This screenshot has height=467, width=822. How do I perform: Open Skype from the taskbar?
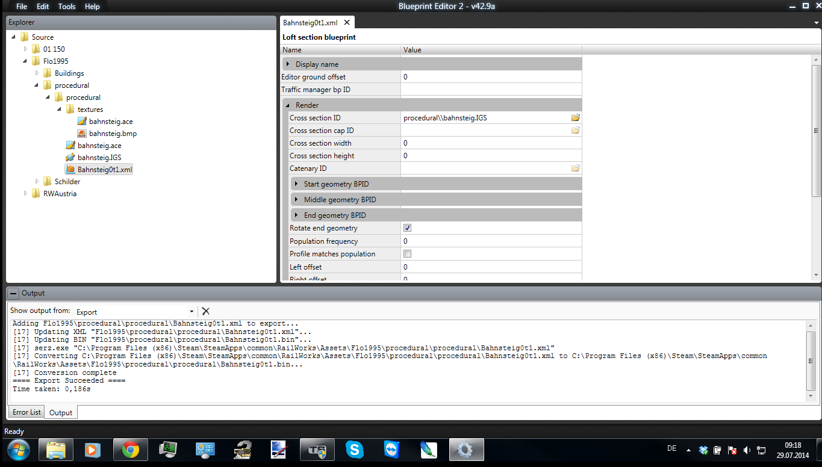355,450
